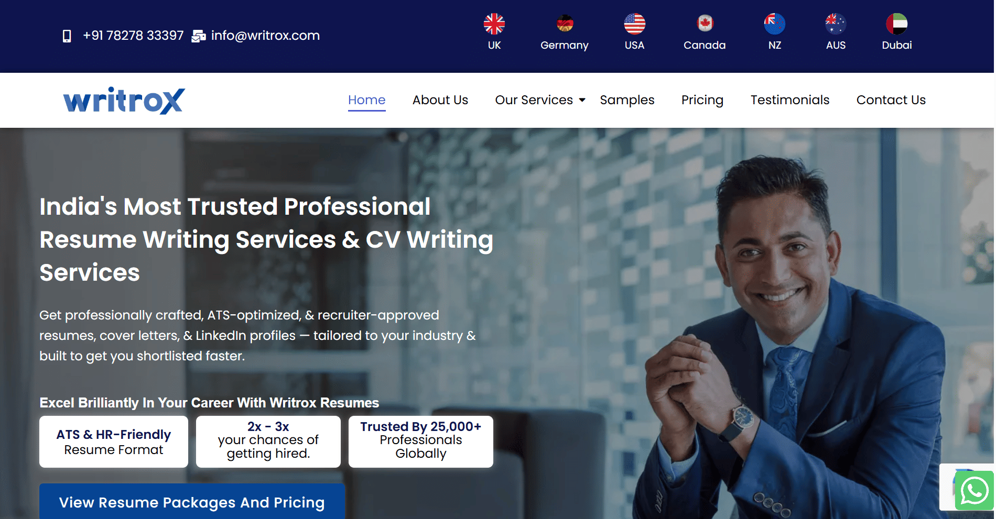Viewport: 996px width, 519px height.
Task: Select the Germany flag icon
Action: (x=565, y=24)
